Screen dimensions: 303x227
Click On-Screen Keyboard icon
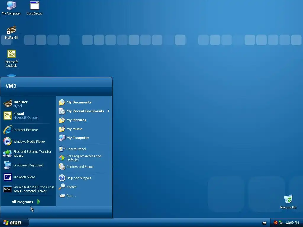click(7, 165)
